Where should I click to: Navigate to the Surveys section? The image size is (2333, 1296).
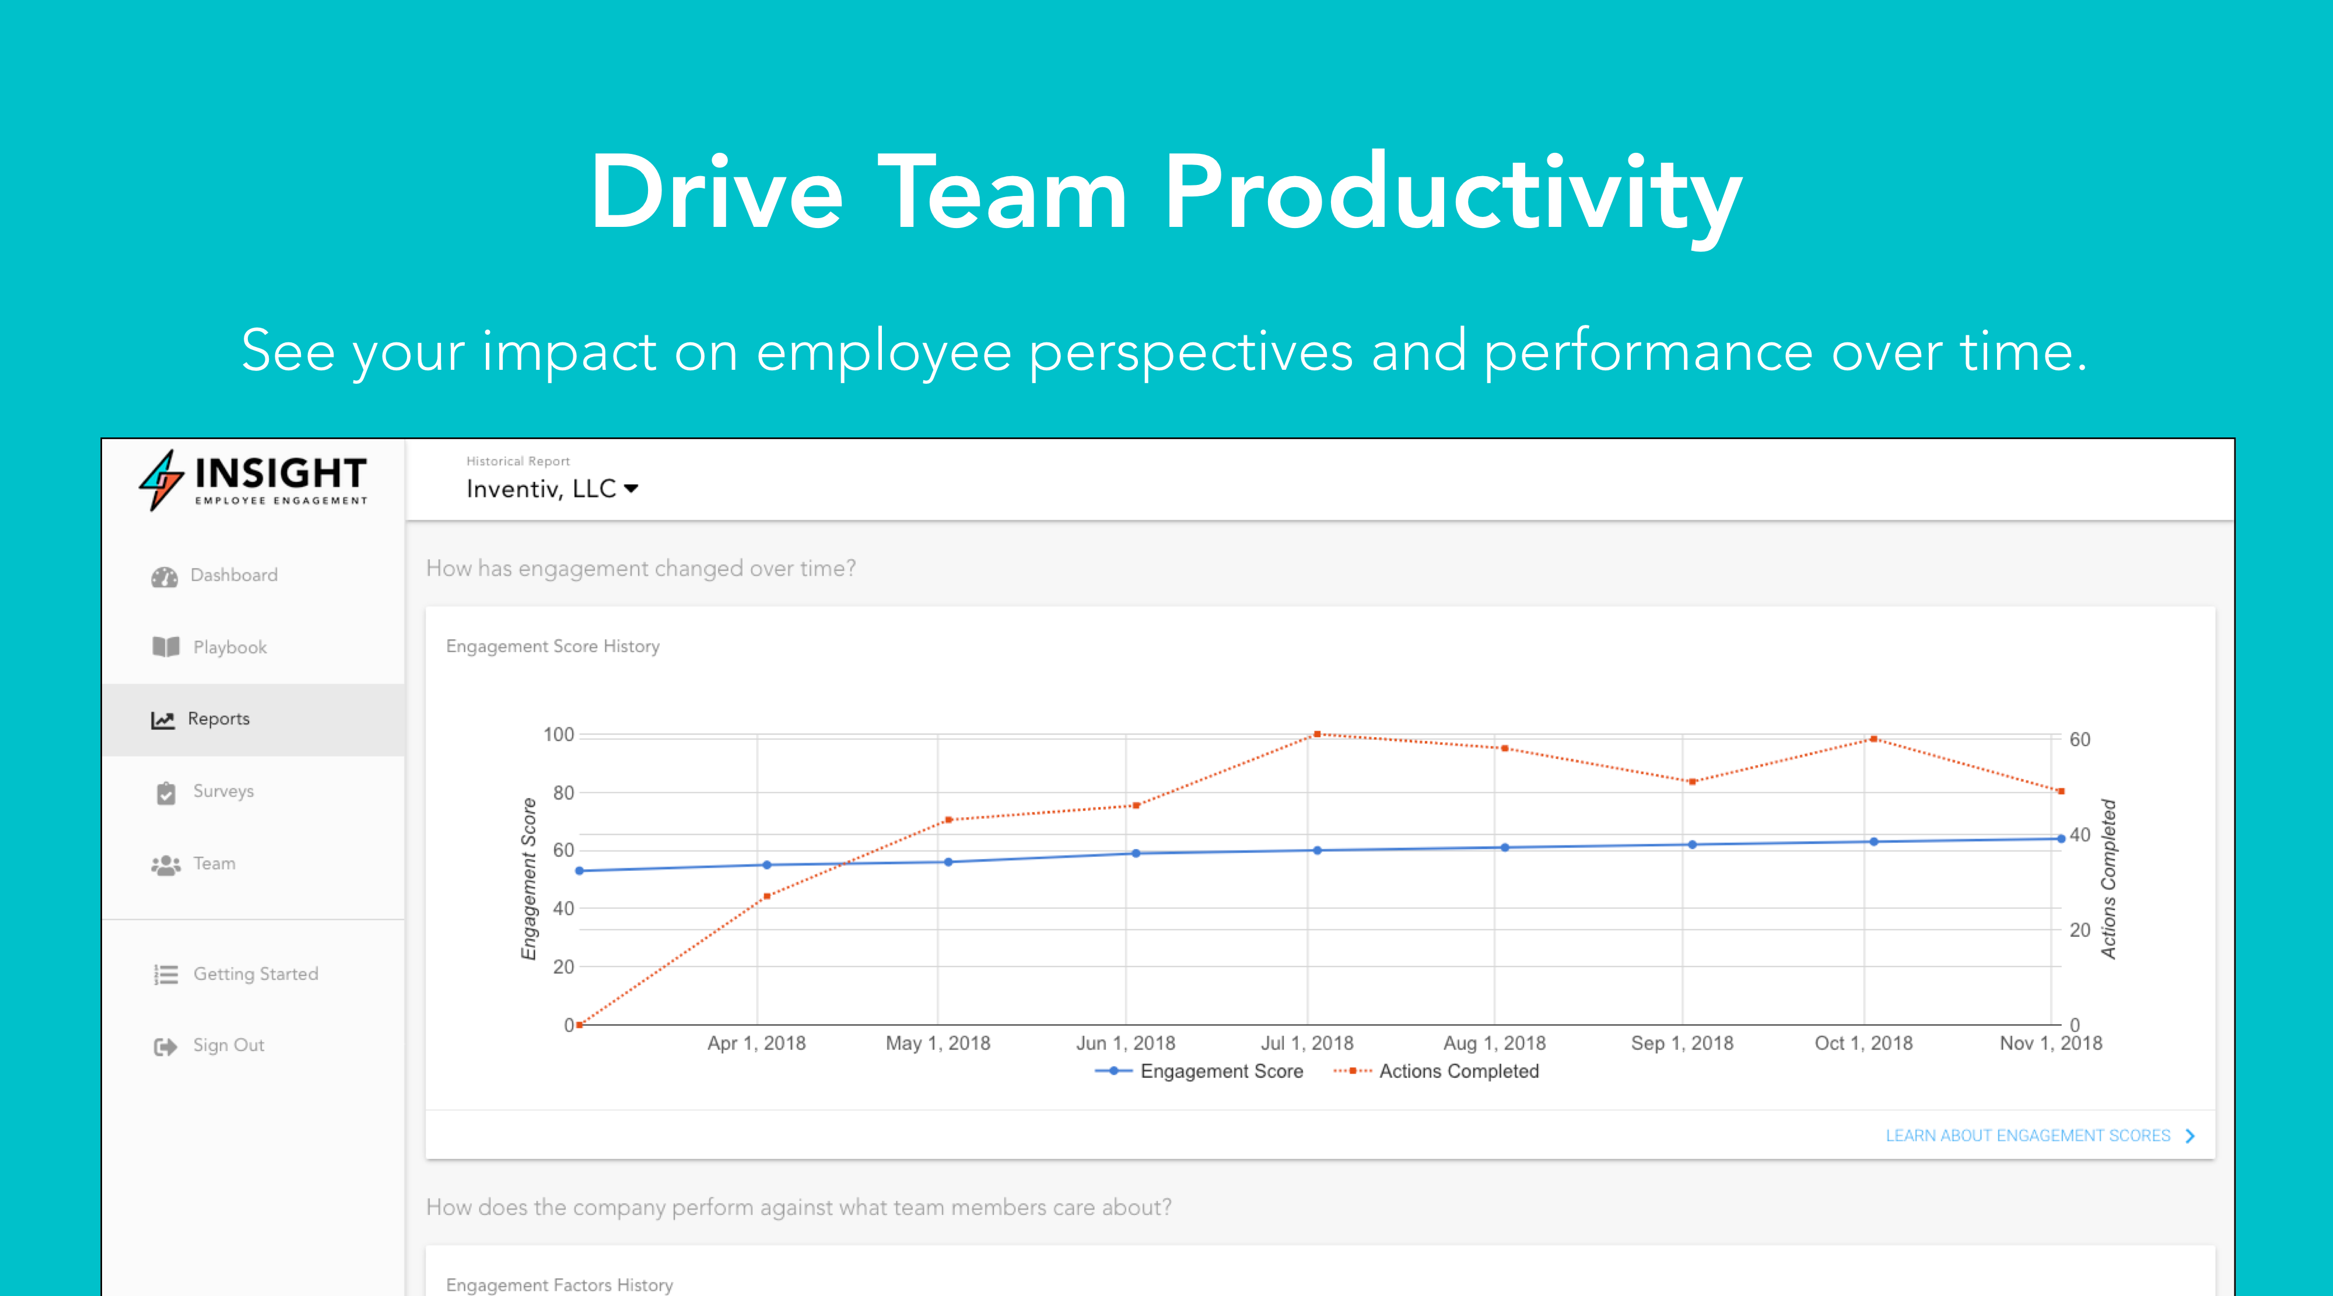click(223, 791)
